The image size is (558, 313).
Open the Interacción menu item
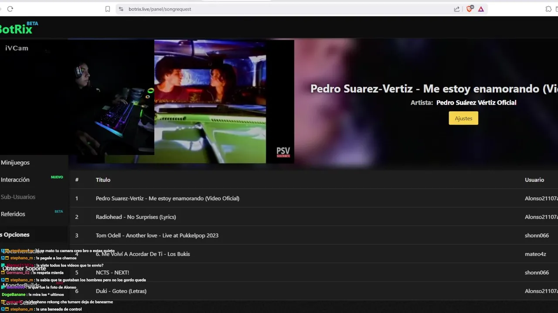coord(15,180)
